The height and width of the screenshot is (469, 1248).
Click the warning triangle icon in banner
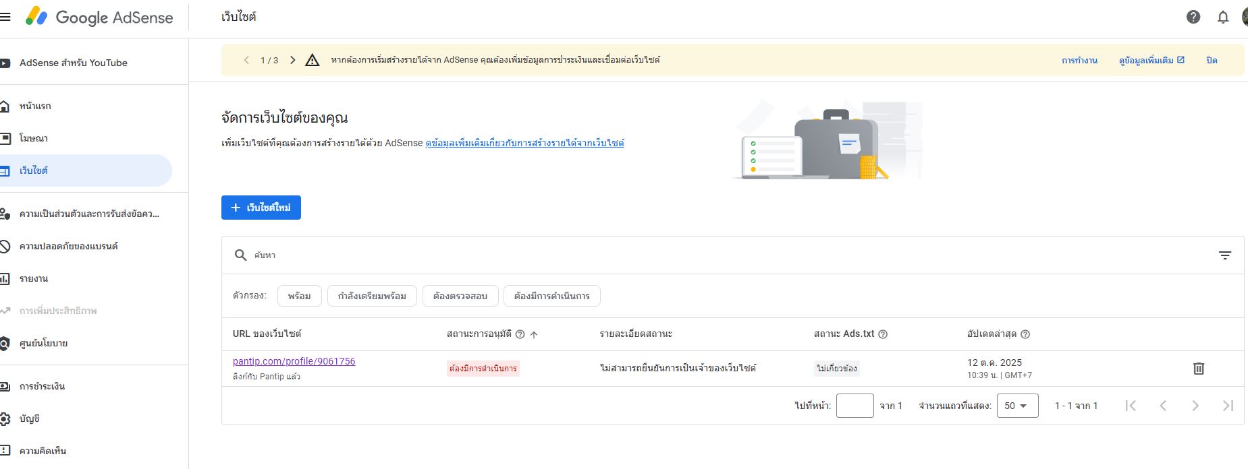coord(312,60)
